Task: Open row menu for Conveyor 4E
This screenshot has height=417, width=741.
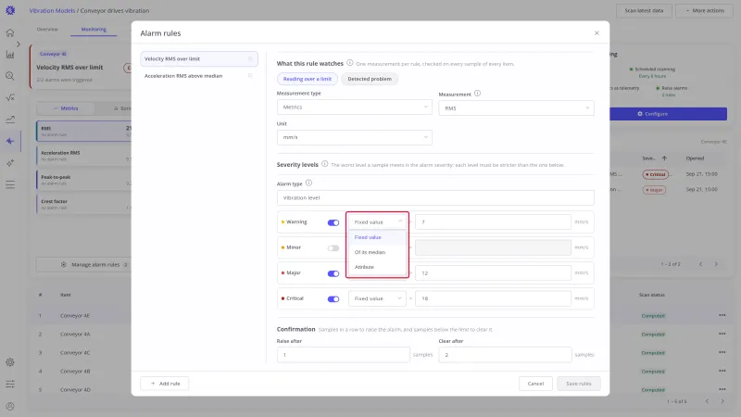Action: [722, 315]
